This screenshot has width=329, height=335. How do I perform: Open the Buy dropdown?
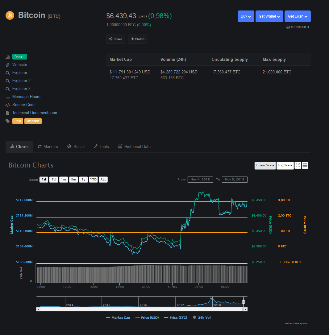point(246,16)
